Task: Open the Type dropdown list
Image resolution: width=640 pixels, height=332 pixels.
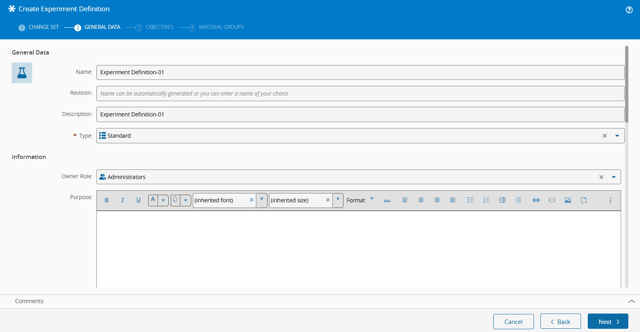Action: pyautogui.click(x=617, y=136)
